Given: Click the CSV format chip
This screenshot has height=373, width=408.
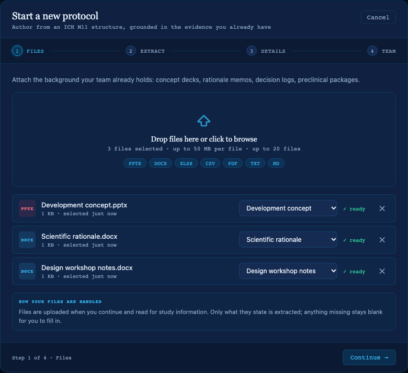Looking at the screenshot, I should click(210, 163).
